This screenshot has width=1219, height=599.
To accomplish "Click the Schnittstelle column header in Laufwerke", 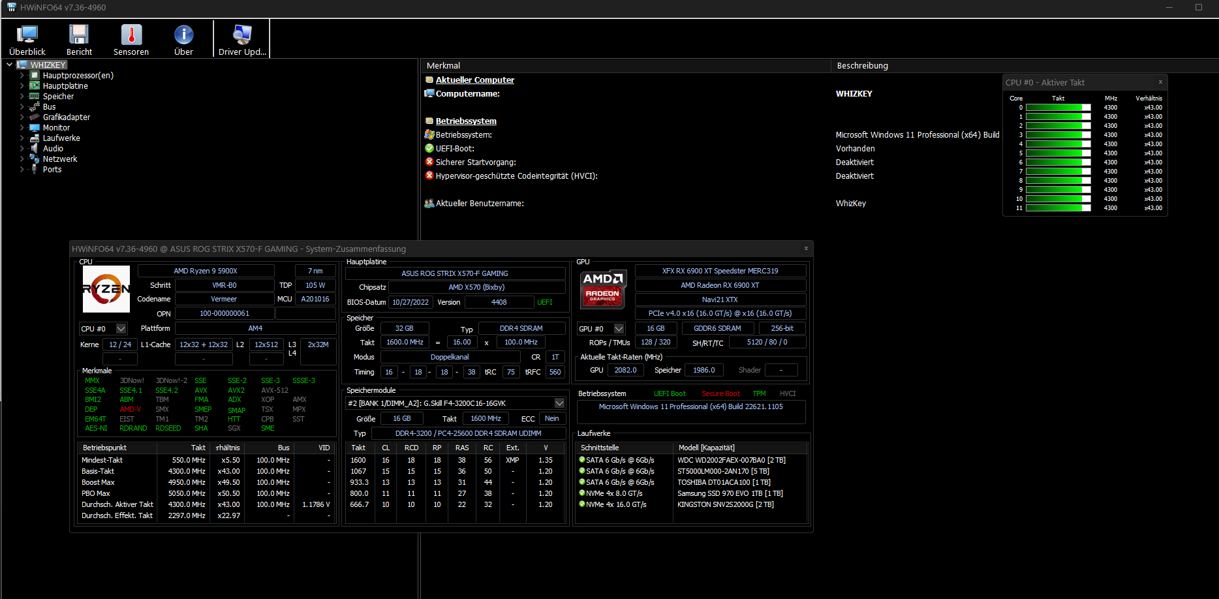I will (625, 448).
